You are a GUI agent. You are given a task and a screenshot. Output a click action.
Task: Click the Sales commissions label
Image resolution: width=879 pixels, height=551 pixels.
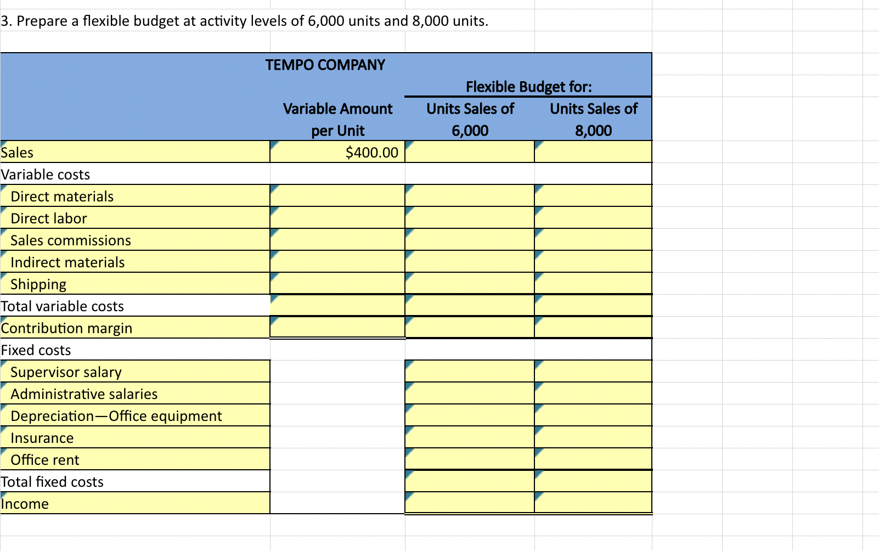(x=71, y=240)
